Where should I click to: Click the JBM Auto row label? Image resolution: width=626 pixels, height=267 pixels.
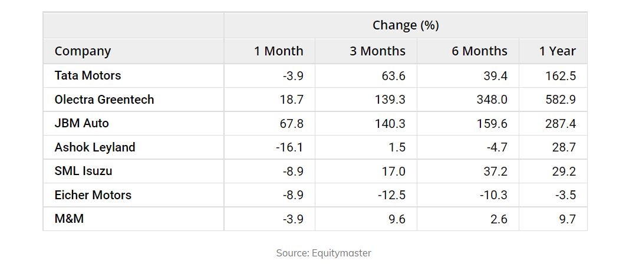tap(82, 123)
